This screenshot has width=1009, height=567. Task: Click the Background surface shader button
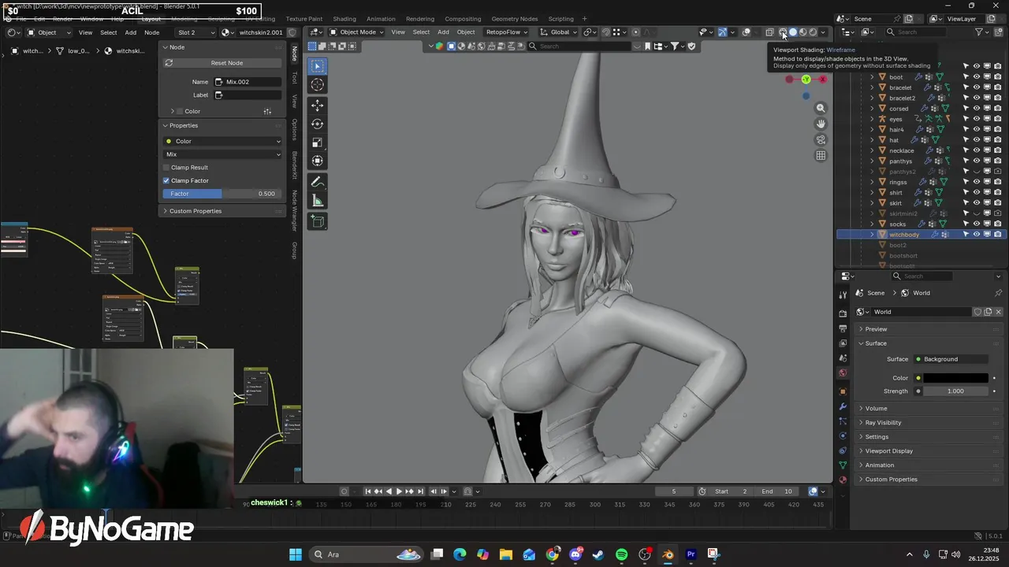click(951, 359)
